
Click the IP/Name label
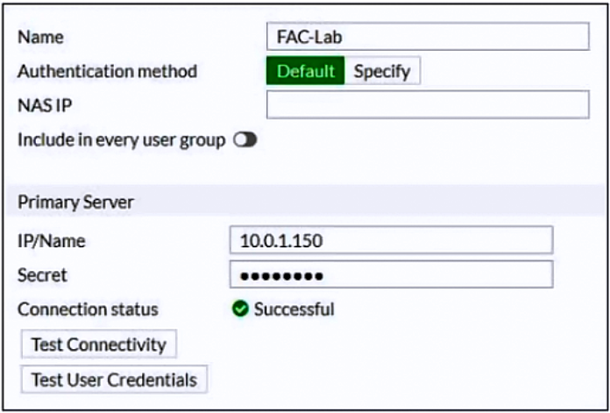(52, 241)
